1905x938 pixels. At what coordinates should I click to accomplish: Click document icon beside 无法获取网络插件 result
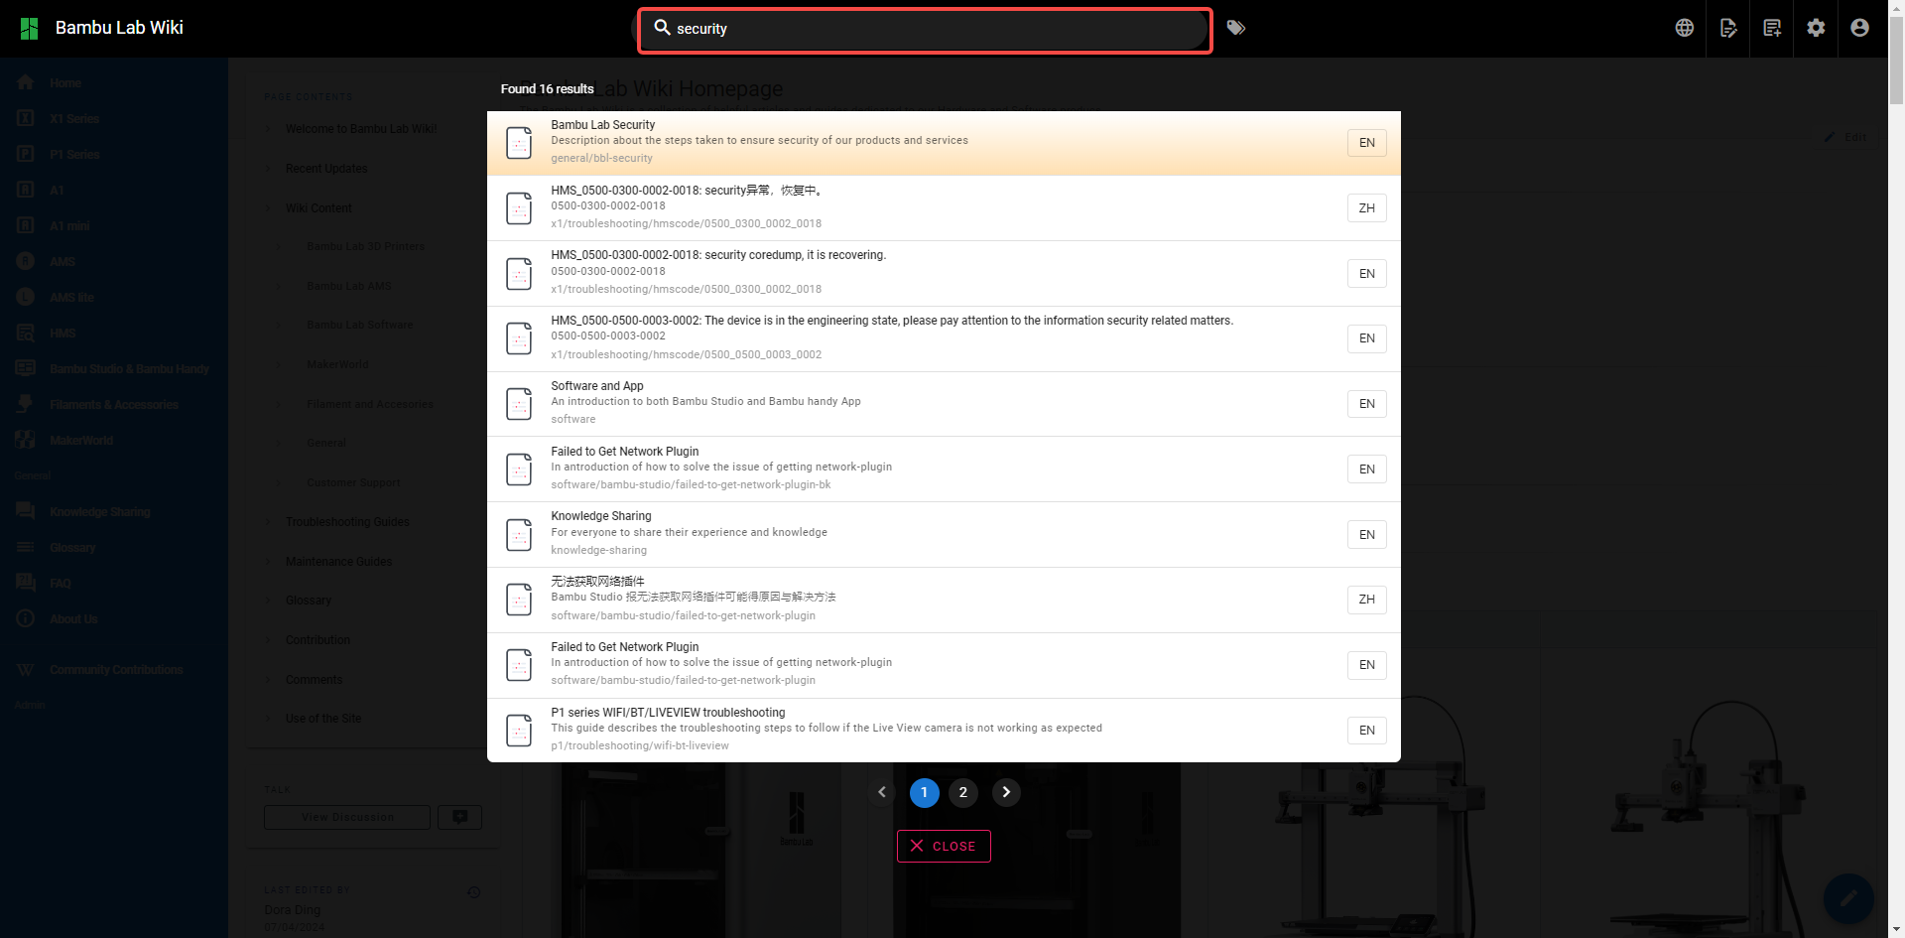tap(519, 600)
